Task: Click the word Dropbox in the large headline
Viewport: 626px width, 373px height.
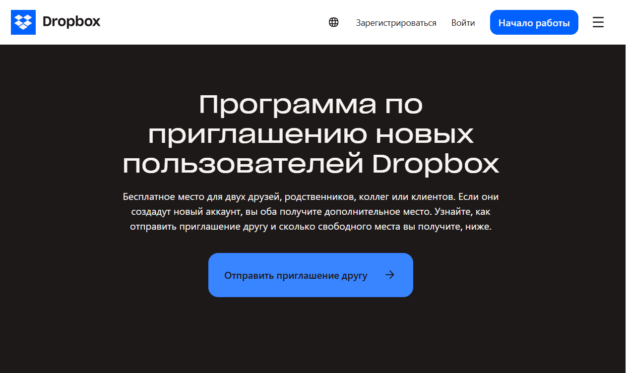Action: point(435,165)
